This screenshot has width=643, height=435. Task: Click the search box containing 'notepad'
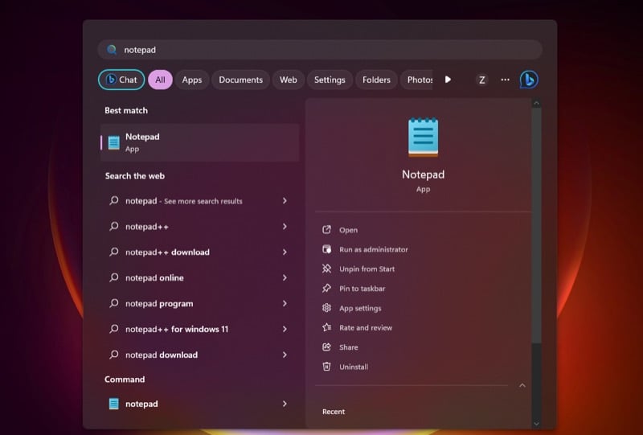click(320, 50)
